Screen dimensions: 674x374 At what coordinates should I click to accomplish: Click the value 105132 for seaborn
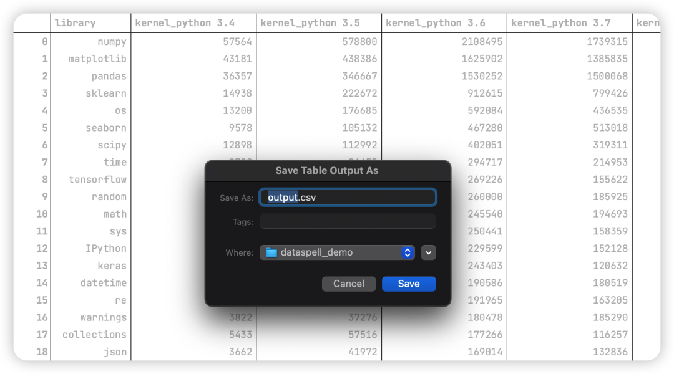click(360, 128)
